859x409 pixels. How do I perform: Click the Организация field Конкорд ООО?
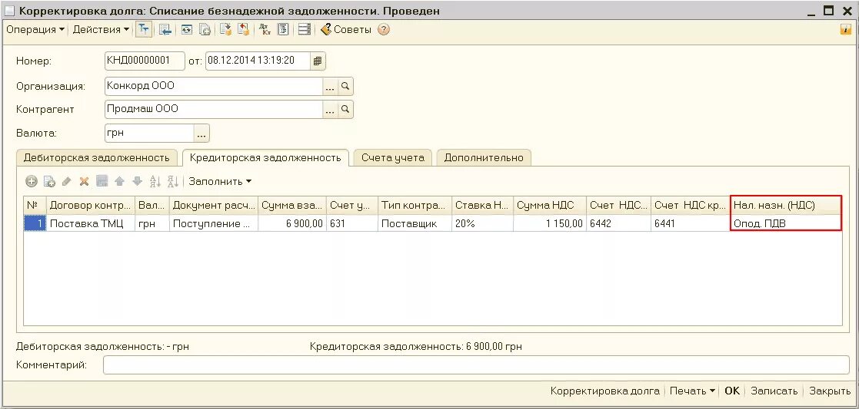[214, 87]
